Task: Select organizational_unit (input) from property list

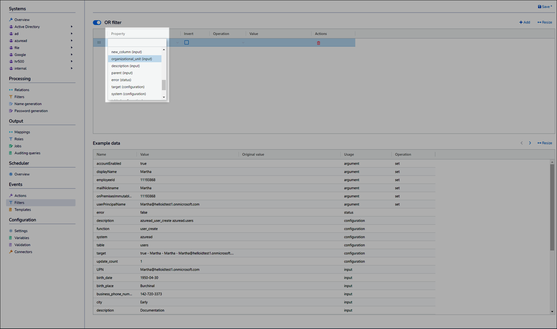Action: (x=132, y=59)
